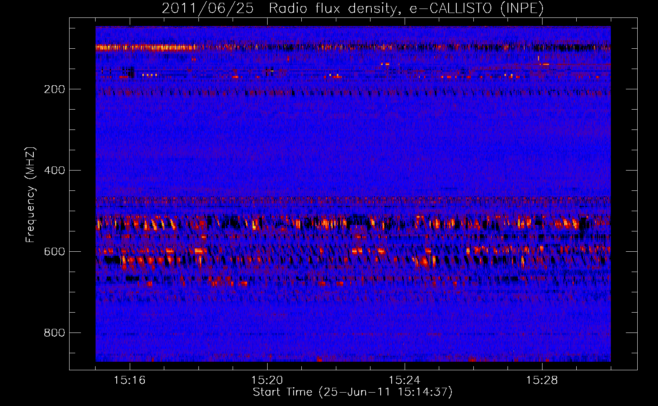Click the 200 frequency tick label

[54, 89]
